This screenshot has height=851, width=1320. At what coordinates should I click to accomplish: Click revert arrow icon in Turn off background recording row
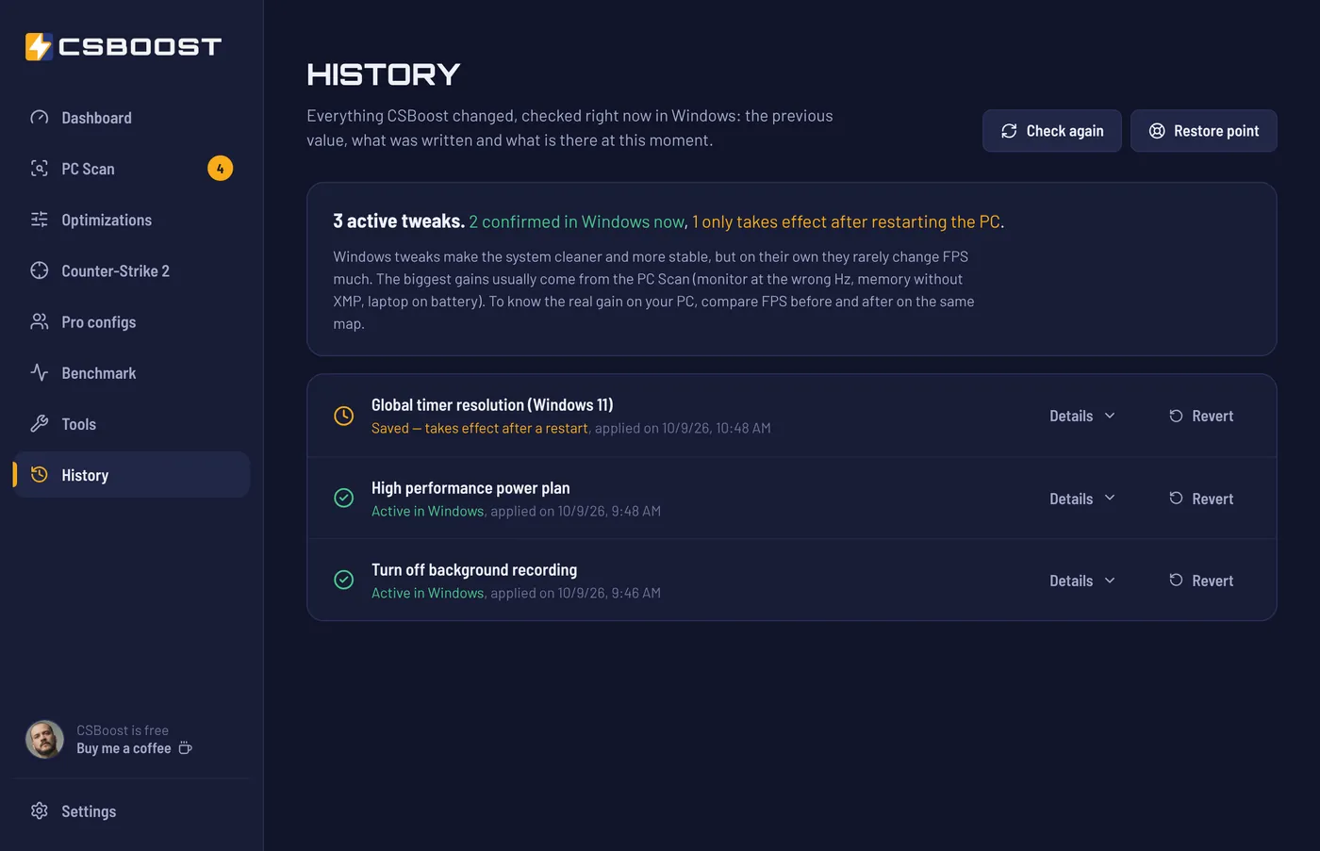(x=1176, y=580)
